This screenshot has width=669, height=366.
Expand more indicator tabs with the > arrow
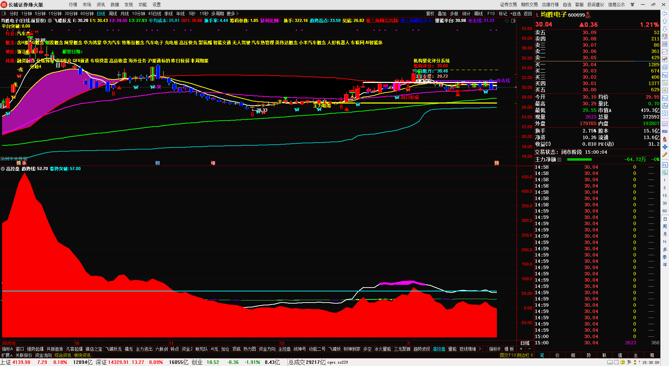[480, 349]
